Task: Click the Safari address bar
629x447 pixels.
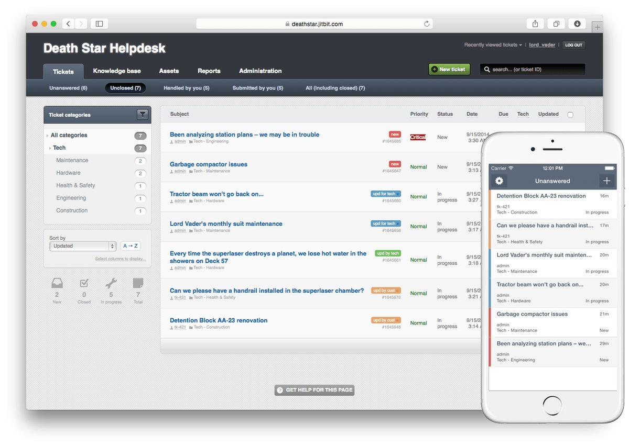Action: click(314, 24)
